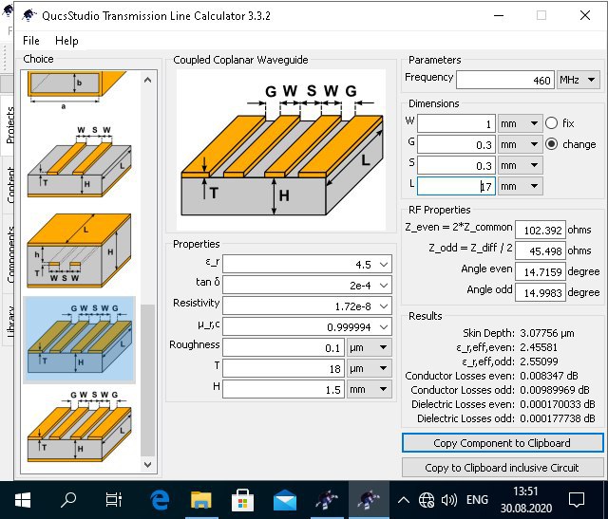Click the Skin Depth 3.07756 µm value
This screenshot has height=519, width=608.
pos(547,333)
